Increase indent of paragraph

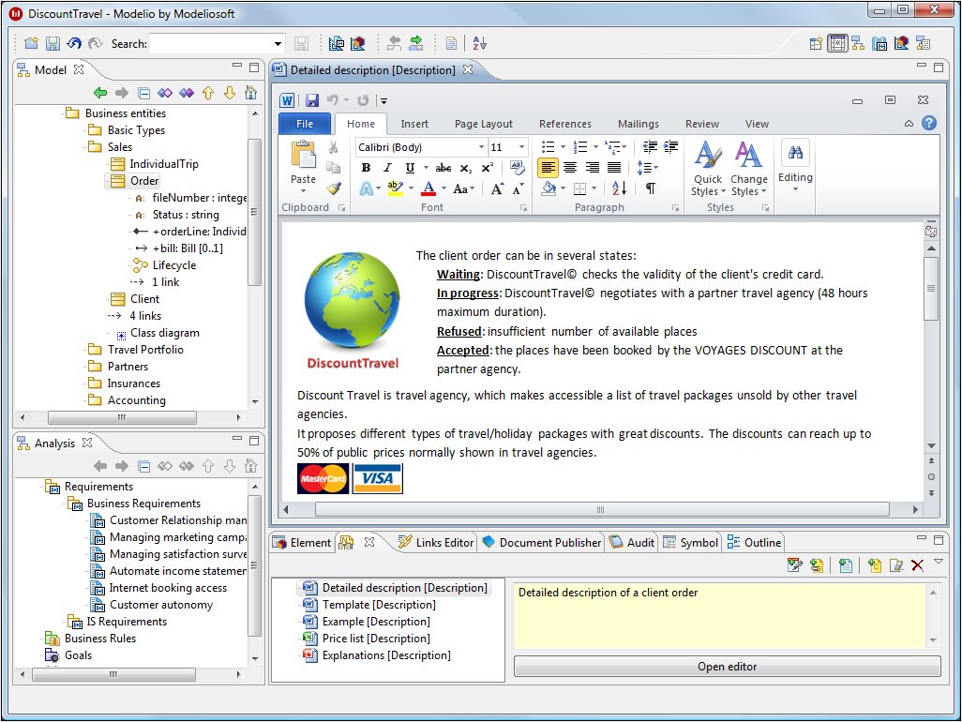pos(671,146)
